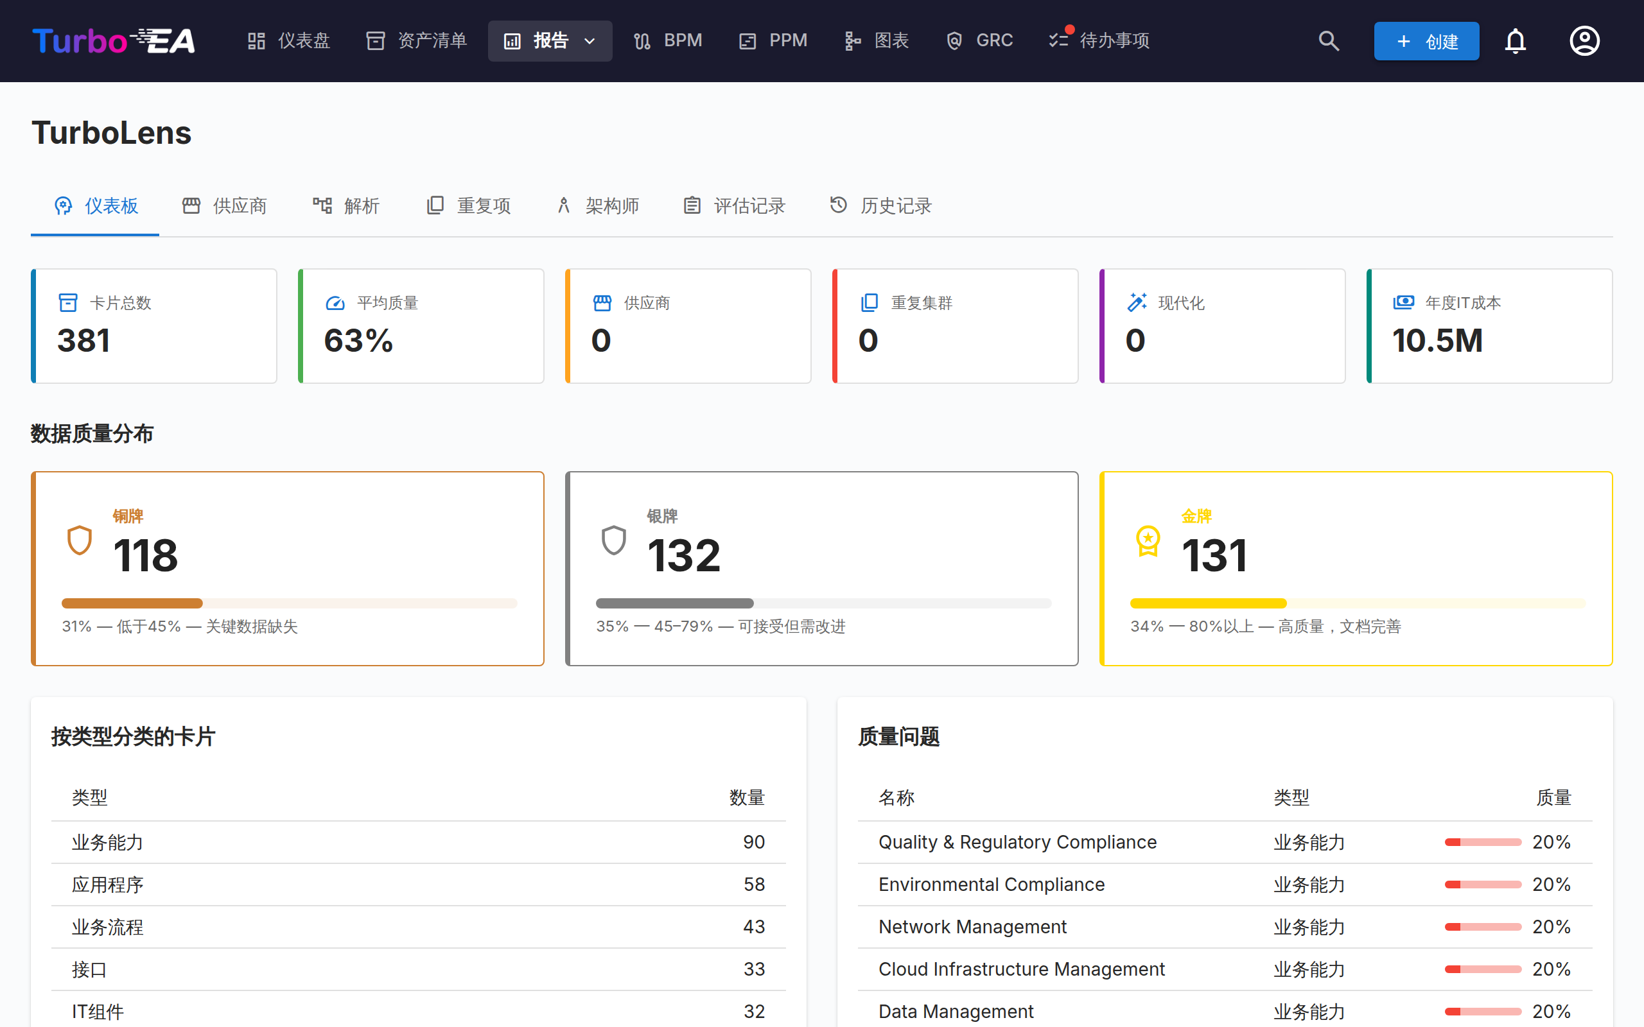Viewport: 1644px width, 1027px height.
Task: Click the 铜牌 shield icon
Action: (x=80, y=540)
